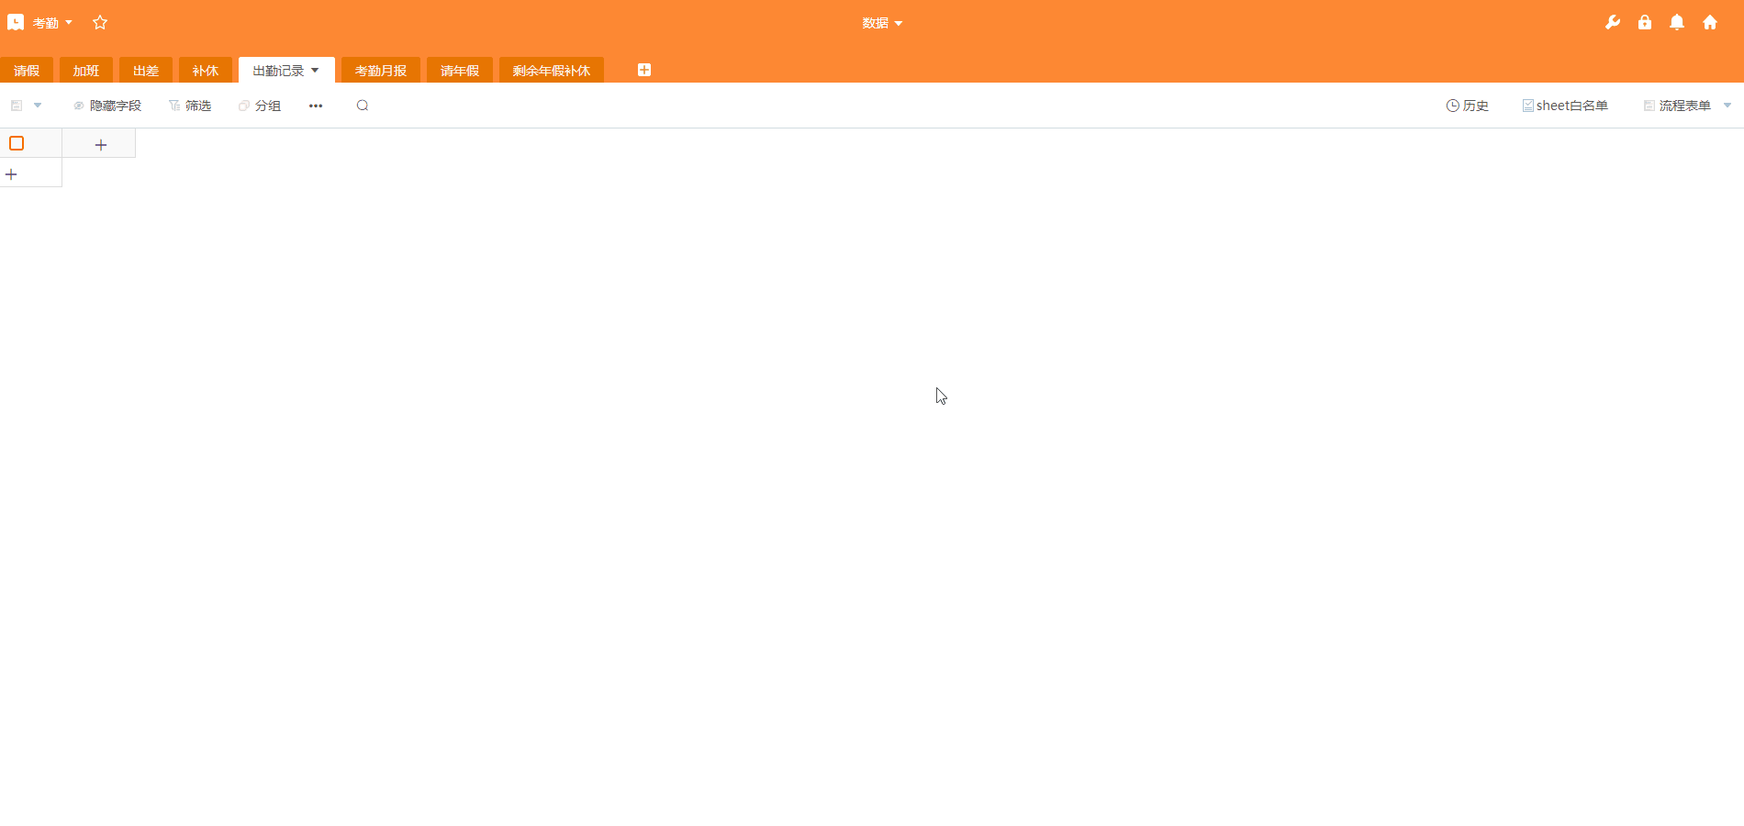Click the search magnifier icon
The image size is (1744, 826).
click(x=363, y=106)
